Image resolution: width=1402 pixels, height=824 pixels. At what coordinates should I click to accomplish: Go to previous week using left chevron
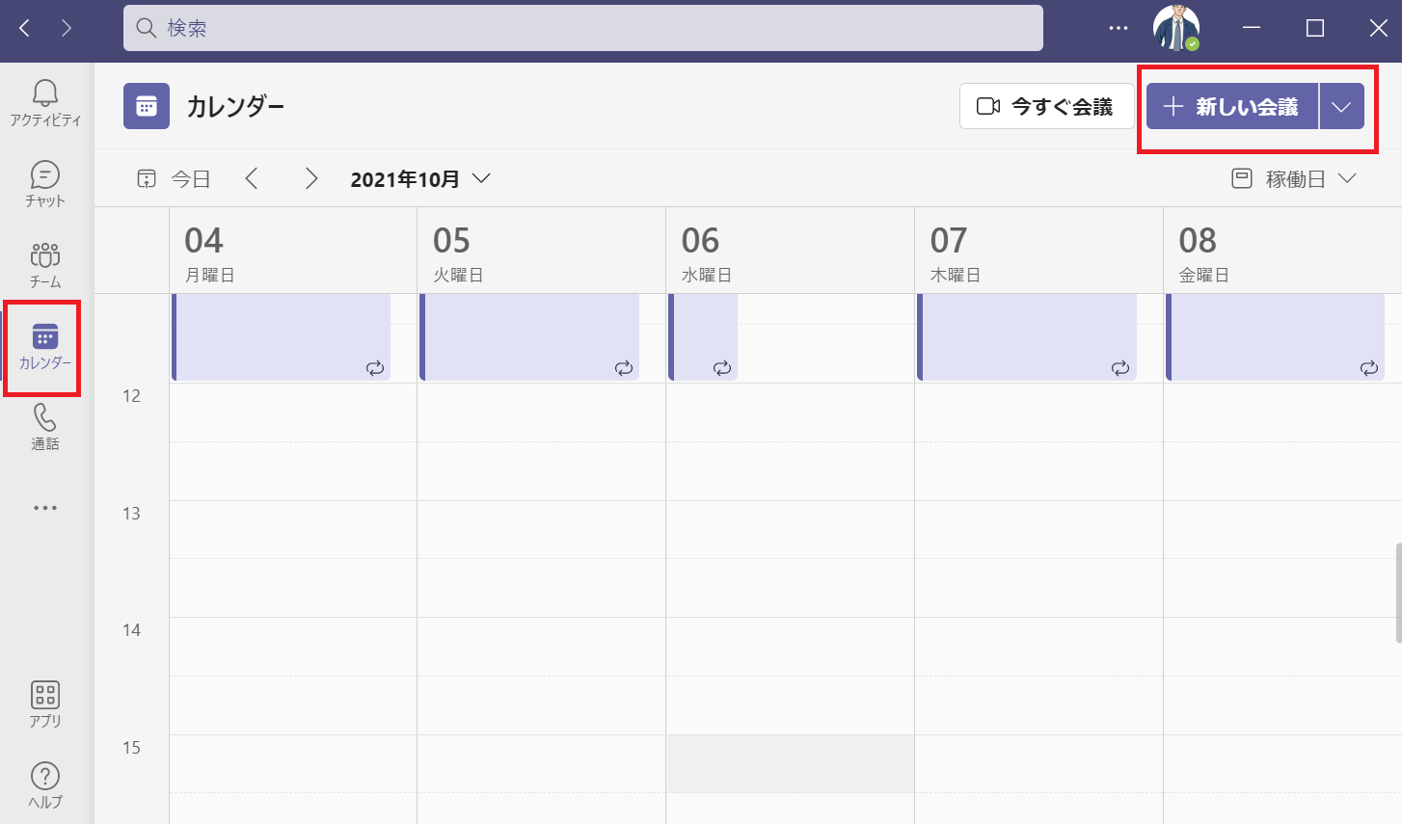(252, 179)
